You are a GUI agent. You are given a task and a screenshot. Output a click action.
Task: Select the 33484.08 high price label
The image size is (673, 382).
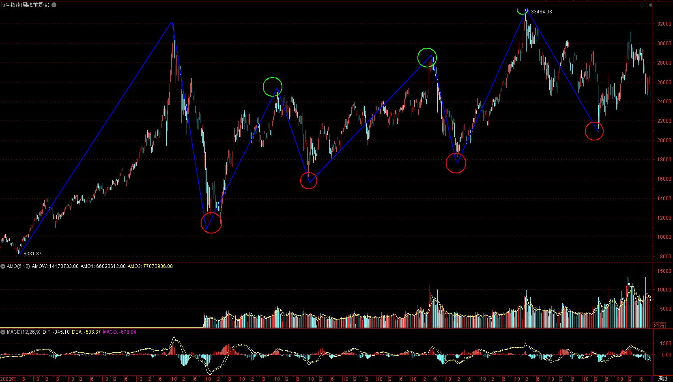click(541, 12)
